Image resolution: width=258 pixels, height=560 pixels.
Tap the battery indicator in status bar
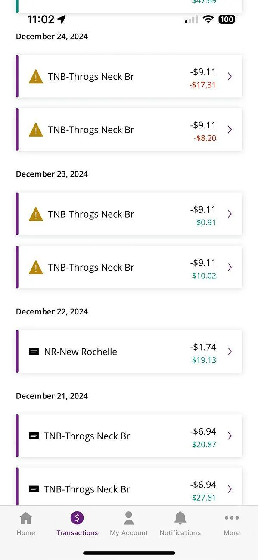(227, 19)
